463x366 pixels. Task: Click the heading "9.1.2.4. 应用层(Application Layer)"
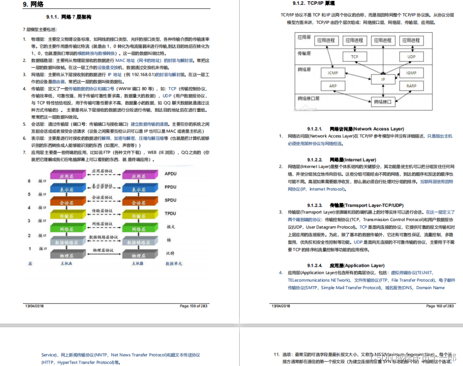pyautogui.click(x=346, y=265)
